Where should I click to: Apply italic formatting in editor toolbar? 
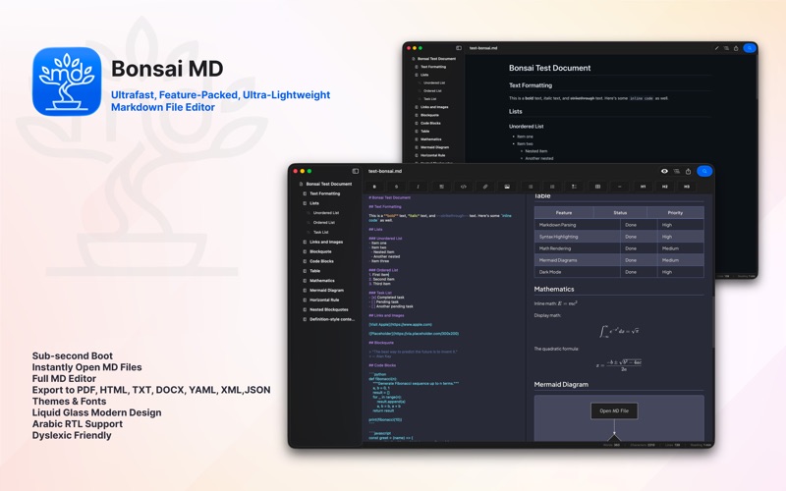coord(419,187)
